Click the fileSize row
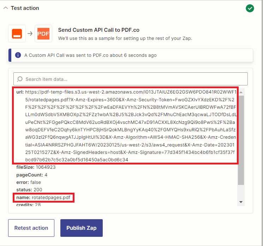Screen dimensions: 263x246 (x=36, y=167)
